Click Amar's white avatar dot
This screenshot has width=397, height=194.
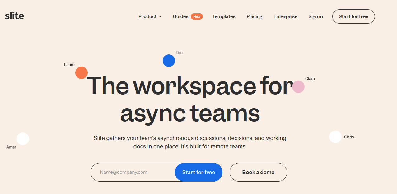click(23, 139)
